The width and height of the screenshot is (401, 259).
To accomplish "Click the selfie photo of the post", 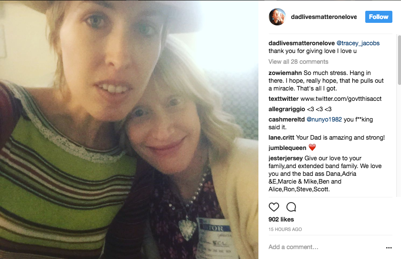I will pos(129,129).
